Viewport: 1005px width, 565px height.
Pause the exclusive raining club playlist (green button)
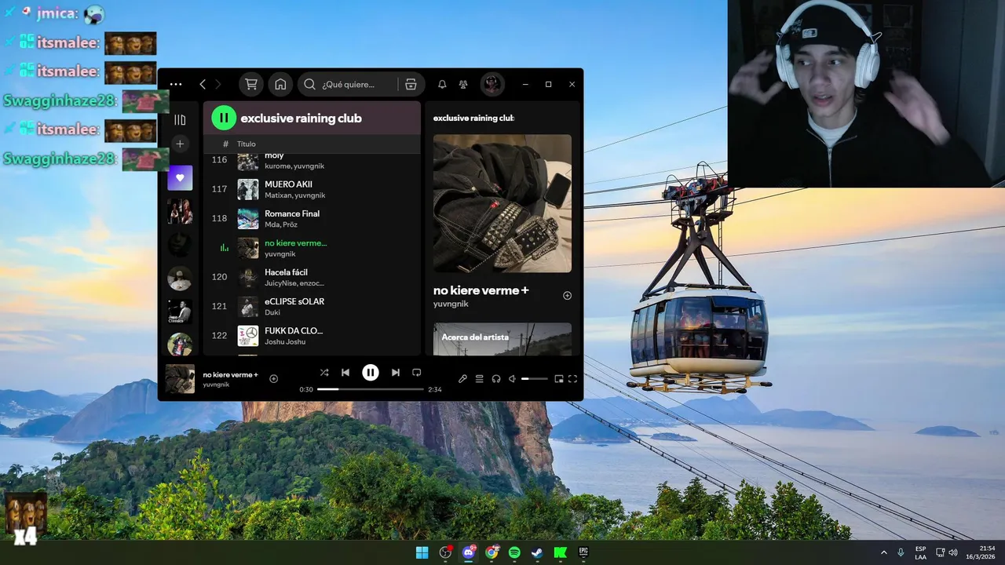pyautogui.click(x=224, y=118)
